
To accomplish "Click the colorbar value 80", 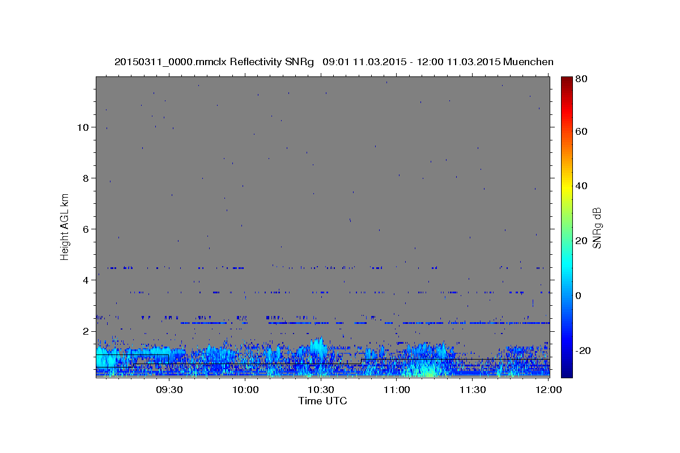I will tap(583, 79).
